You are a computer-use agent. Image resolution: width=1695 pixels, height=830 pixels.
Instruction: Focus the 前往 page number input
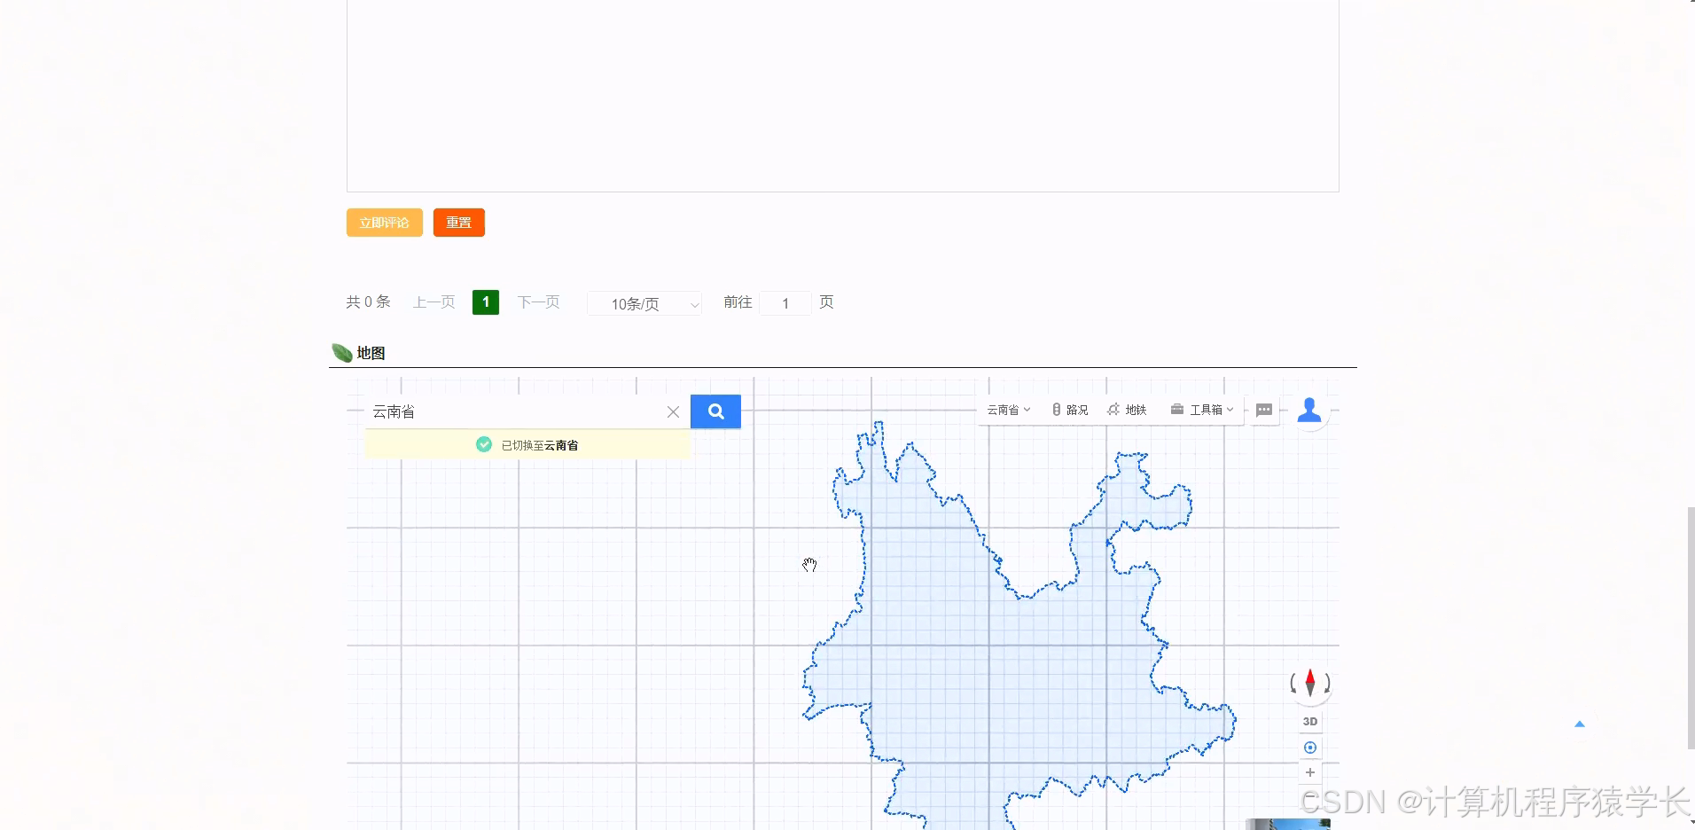785,303
